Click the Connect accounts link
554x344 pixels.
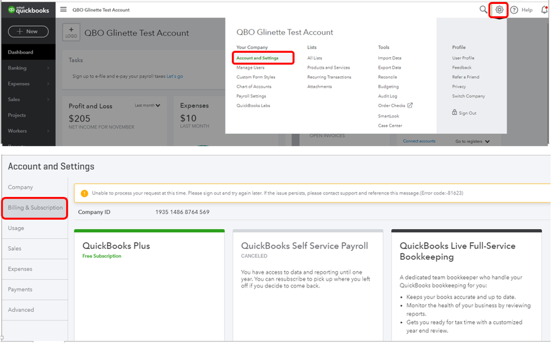pos(419,141)
